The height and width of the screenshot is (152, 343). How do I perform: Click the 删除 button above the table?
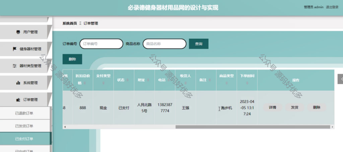[72, 59]
